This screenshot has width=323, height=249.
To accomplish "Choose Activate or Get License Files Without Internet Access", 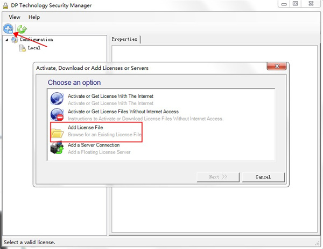I will coord(123,112).
